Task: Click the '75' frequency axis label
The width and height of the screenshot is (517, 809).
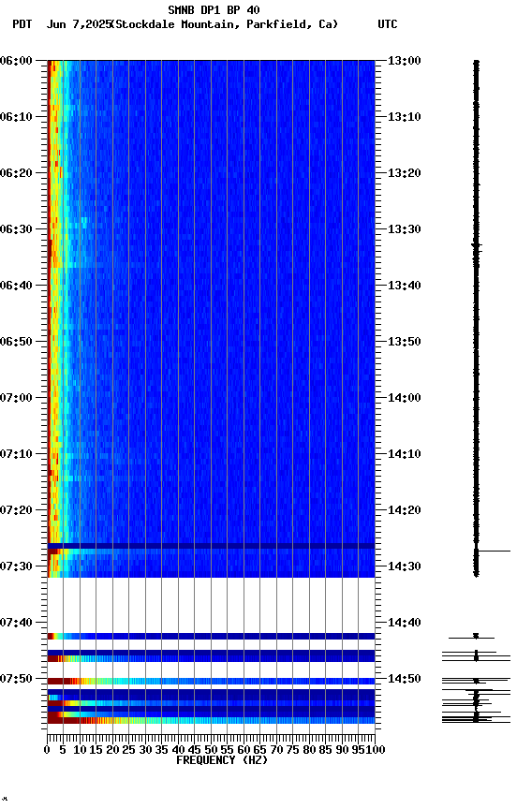Action: 292,751
